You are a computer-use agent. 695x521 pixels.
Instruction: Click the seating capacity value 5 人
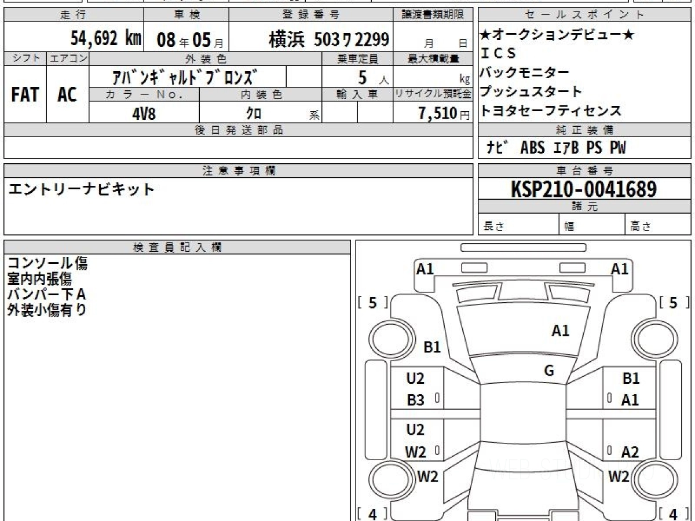(374, 76)
